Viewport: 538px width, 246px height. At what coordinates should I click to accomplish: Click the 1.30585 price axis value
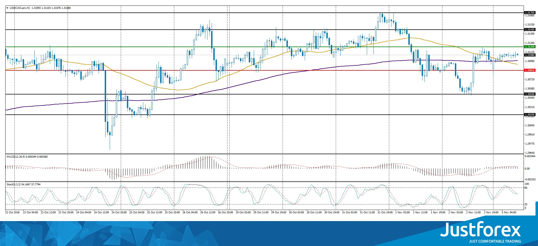(x=530, y=89)
